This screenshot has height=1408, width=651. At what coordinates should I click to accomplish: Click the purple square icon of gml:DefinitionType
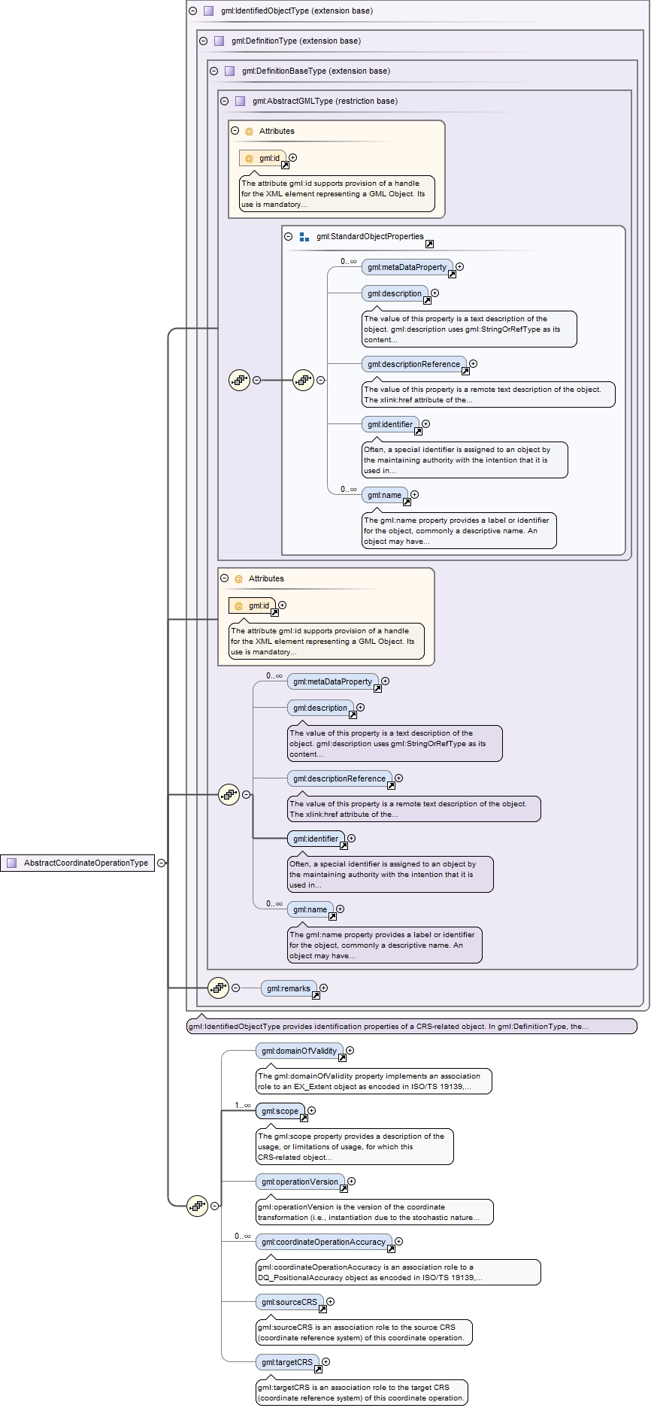click(219, 41)
